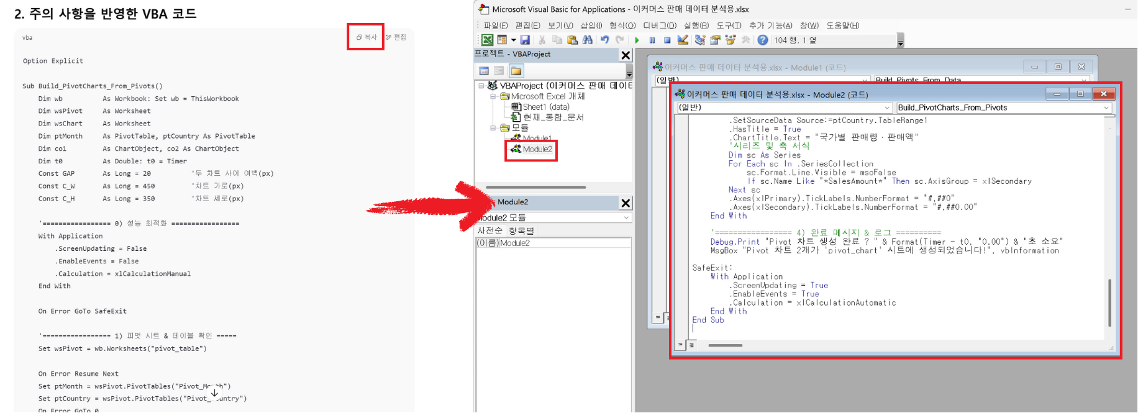The width and height of the screenshot is (1138, 413).
Task: Open the 보기(V) menu
Action: 560,25
